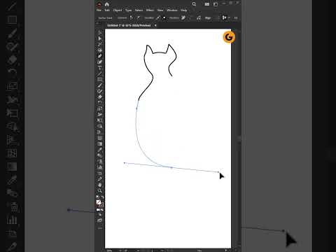Select the Blend tool
The height and width of the screenshot is (252, 336).
pos(100,155)
